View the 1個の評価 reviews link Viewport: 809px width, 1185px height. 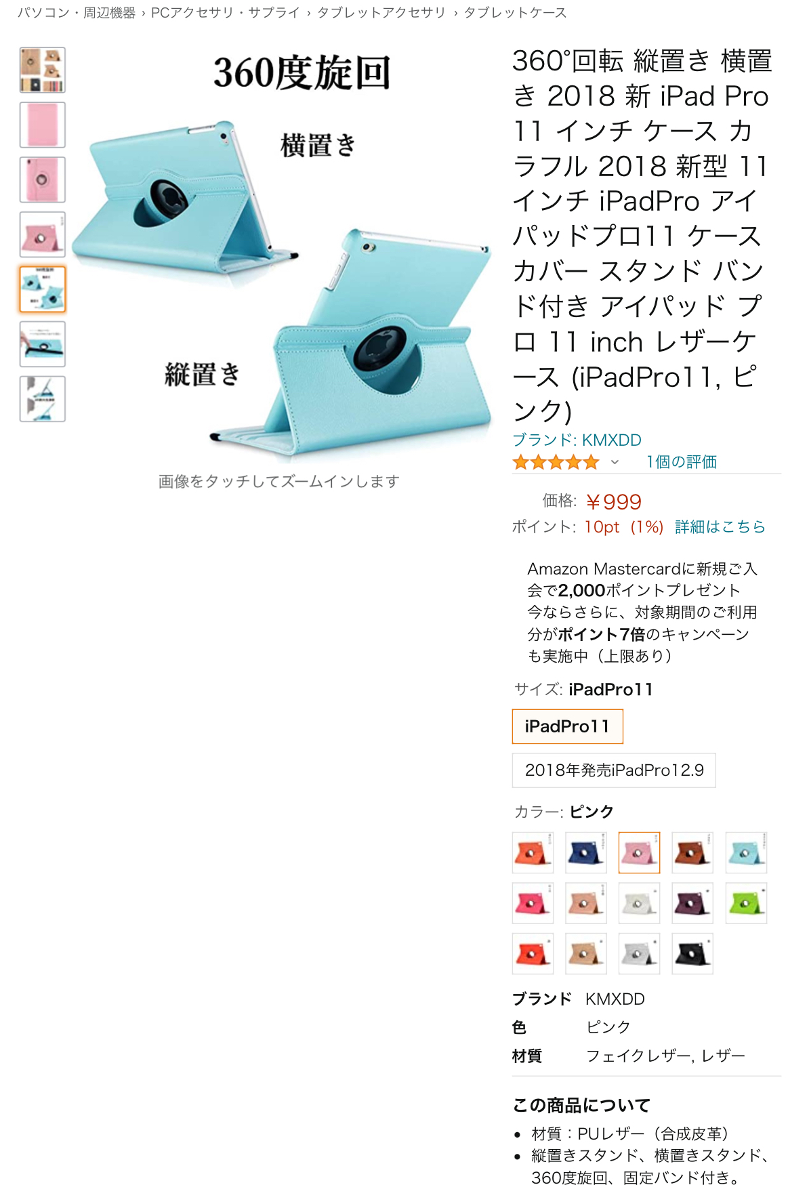[x=682, y=462]
